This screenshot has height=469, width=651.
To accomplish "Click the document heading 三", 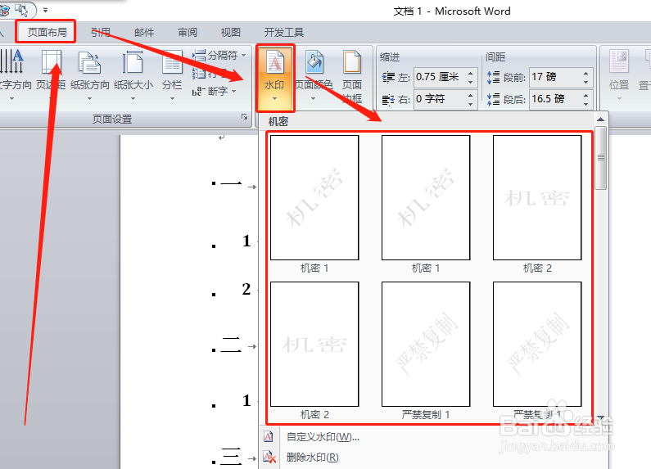I will click(231, 457).
